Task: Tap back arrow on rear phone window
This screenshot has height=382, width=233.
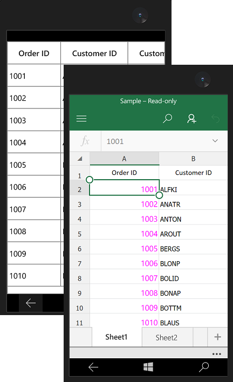Action: click(31, 303)
